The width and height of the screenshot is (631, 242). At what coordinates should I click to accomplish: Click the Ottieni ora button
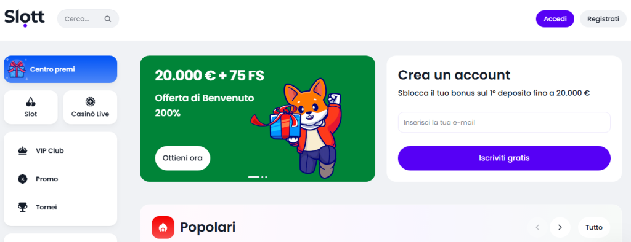click(182, 158)
